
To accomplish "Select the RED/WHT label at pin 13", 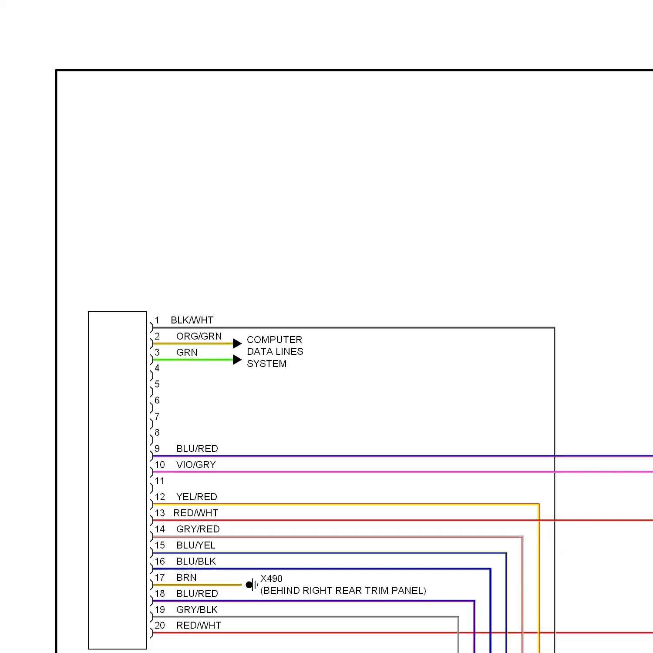I will click(x=196, y=513).
